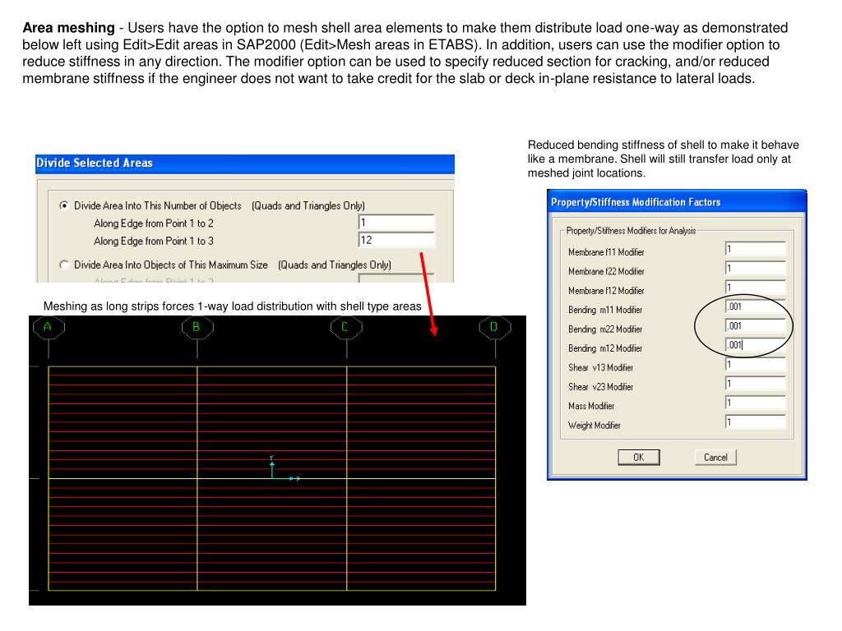
Task: Click the Bending m22 Modifier field
Action: pyautogui.click(x=755, y=325)
